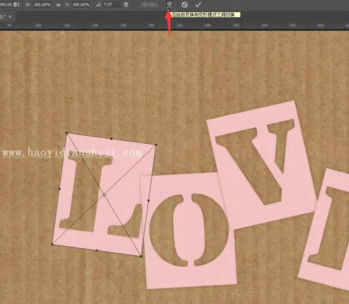Click the W width percentage field
The height and width of the screenshot is (304, 349).
pyautogui.click(x=42, y=4)
